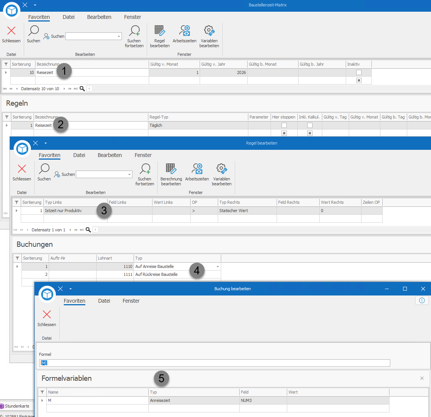Expand the Typ dropdown for Auf Anreise Baustelle
This screenshot has height=417, width=431.
[217, 267]
